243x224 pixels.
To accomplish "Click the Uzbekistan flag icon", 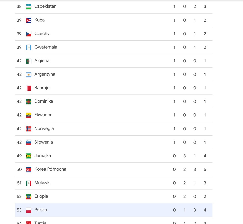I will (28, 7).
